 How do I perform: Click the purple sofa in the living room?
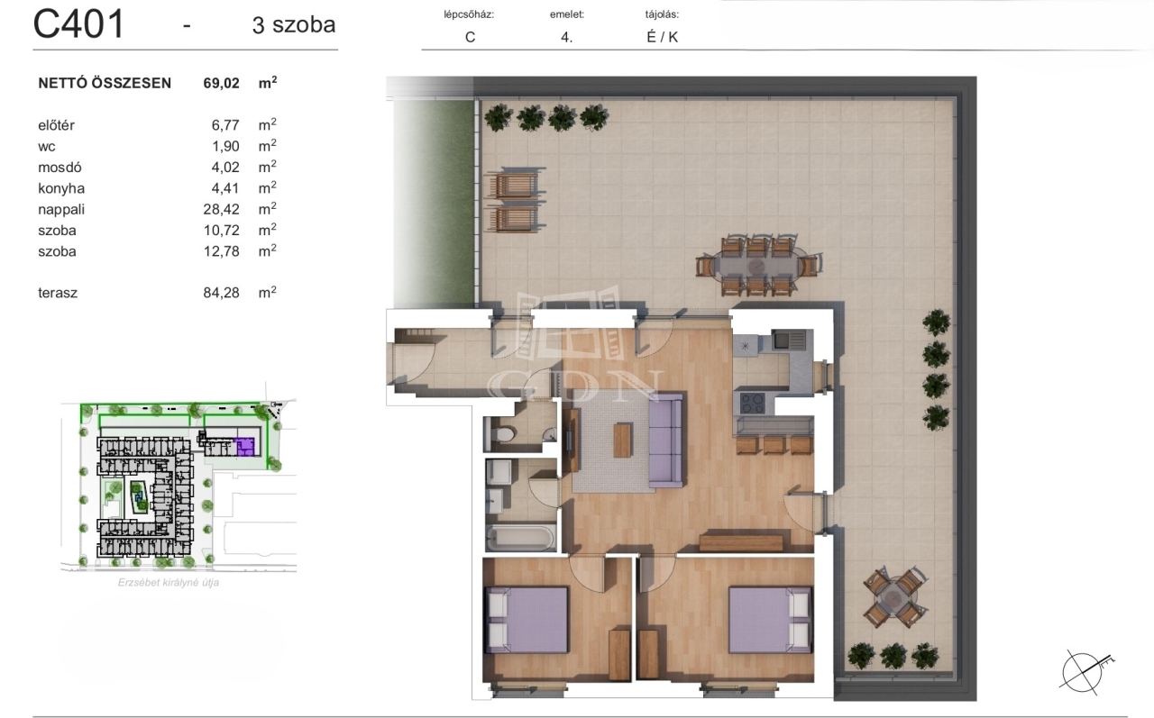click(665, 441)
